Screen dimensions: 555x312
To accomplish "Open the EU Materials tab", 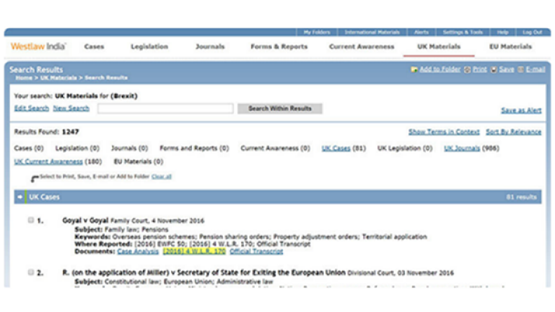I will (510, 47).
